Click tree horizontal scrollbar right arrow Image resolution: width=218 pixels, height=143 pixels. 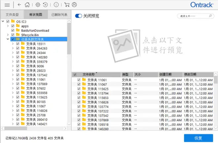pyautogui.click(x=65, y=128)
